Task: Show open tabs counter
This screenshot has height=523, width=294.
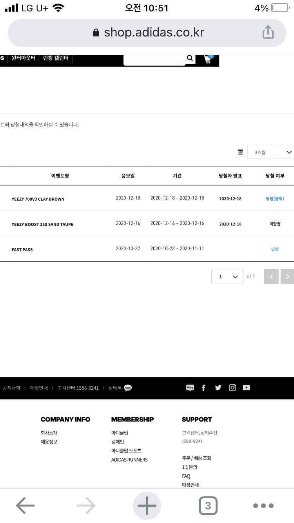Action: (x=208, y=506)
